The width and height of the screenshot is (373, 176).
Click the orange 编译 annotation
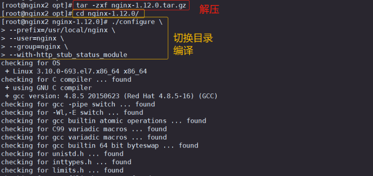click(x=183, y=51)
